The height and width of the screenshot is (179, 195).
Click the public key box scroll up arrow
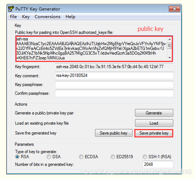(170, 39)
